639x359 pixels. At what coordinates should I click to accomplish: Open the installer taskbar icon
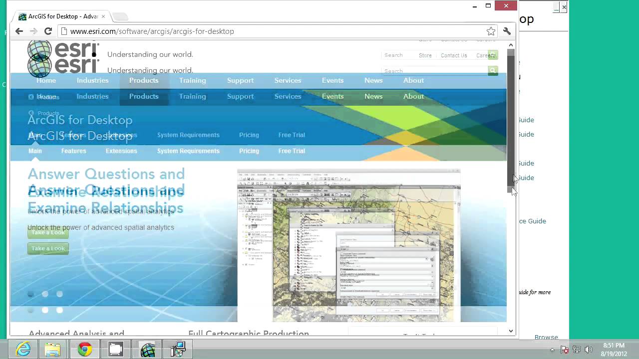coord(178,350)
